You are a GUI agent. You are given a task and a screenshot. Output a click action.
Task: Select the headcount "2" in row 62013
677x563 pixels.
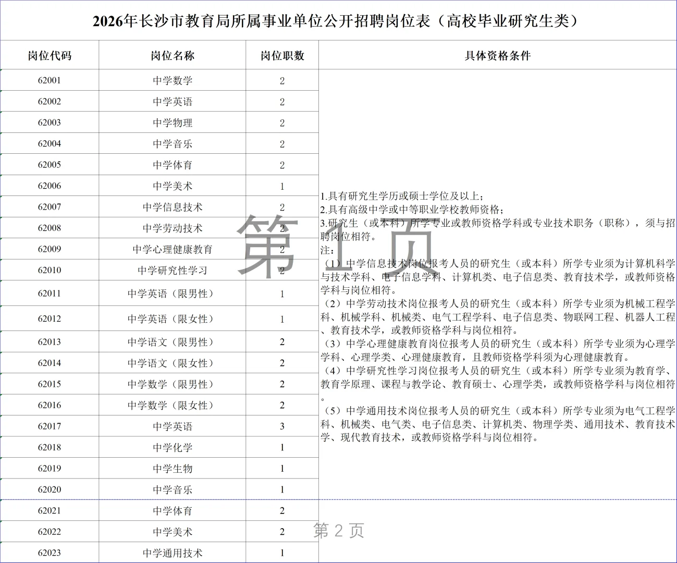tap(282, 342)
